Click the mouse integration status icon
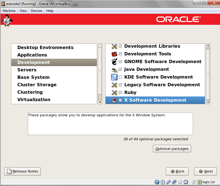220x186 pixels. [x=194, y=182]
